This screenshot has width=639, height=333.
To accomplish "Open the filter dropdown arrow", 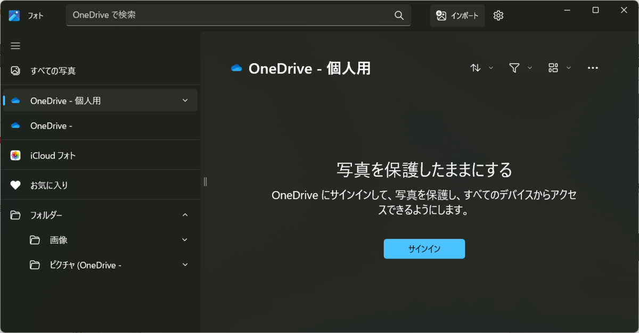I will [x=529, y=68].
